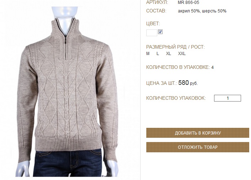Choose size XXL

pos(182,54)
